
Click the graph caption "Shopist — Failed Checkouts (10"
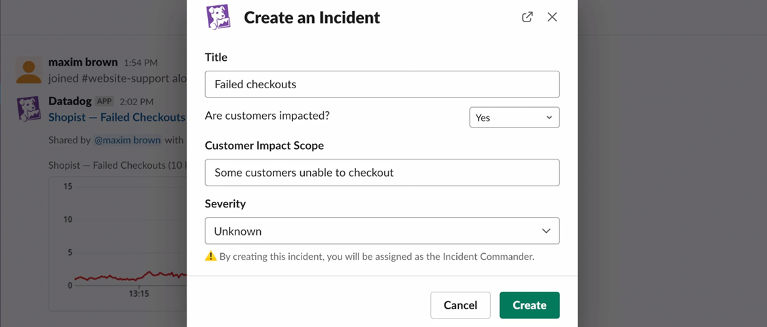click(117, 165)
